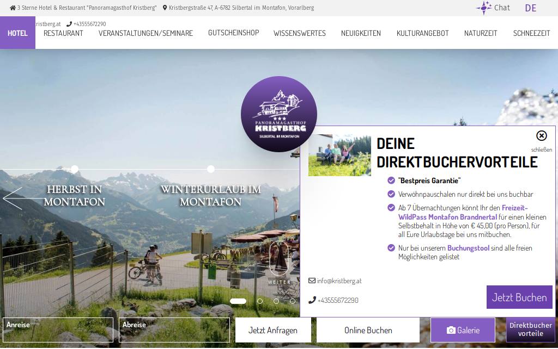Select the fourth slide dot

(293, 301)
